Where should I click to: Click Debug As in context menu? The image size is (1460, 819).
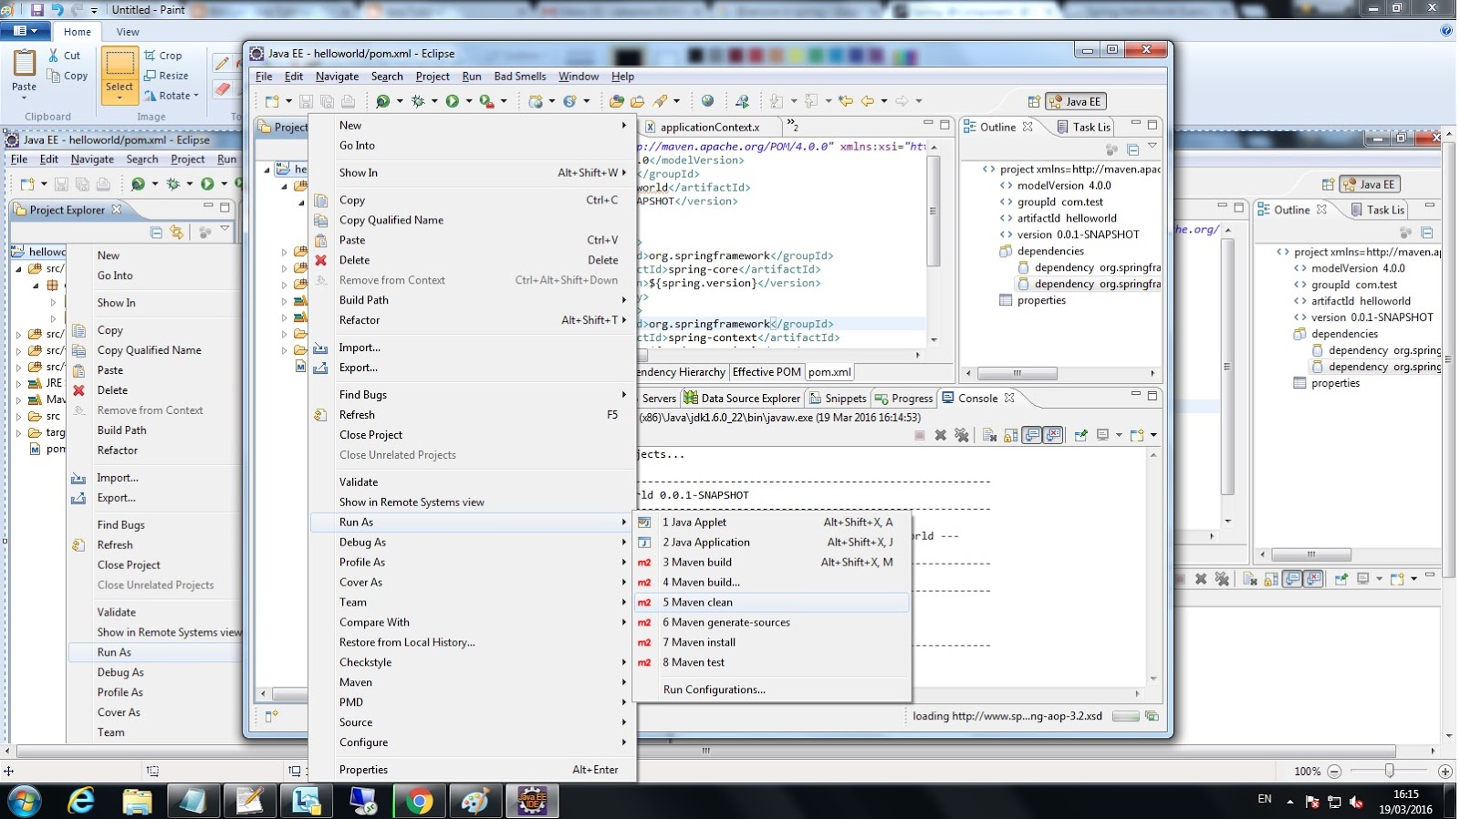472,542
